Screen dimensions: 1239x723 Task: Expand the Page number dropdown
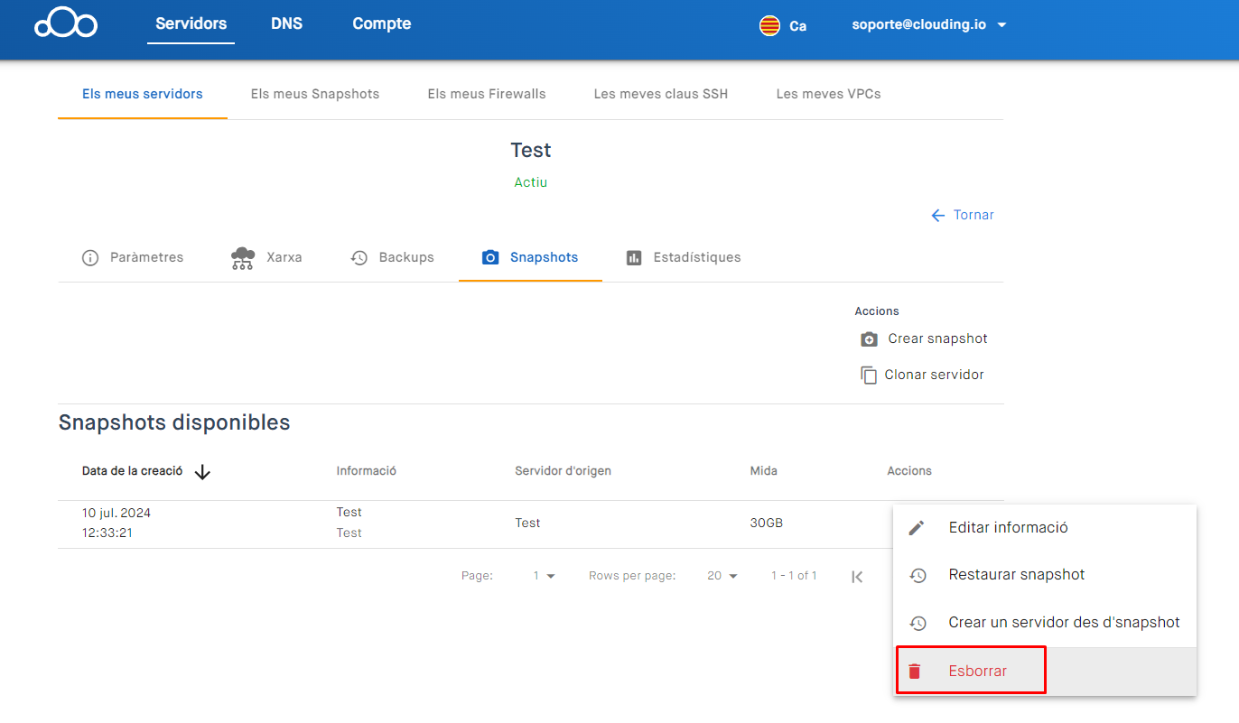[x=544, y=576]
